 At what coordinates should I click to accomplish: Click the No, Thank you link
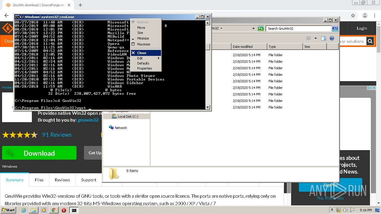click(x=330, y=198)
